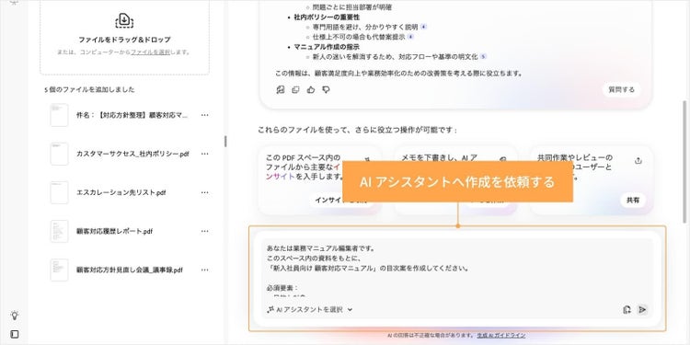The width and height of the screenshot is (690, 345).
Task: Open thumbnail of 顧客対応履歴レポート.pdf
Action: coord(59,231)
